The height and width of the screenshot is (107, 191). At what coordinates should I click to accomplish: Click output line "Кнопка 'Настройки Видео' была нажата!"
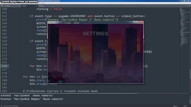pos(32,99)
